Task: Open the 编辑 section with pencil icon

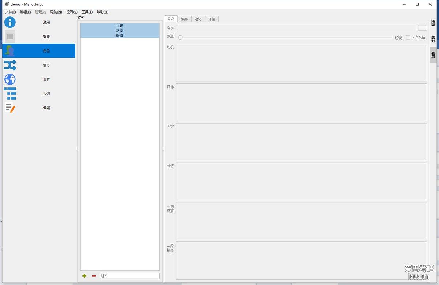Action: (x=39, y=108)
